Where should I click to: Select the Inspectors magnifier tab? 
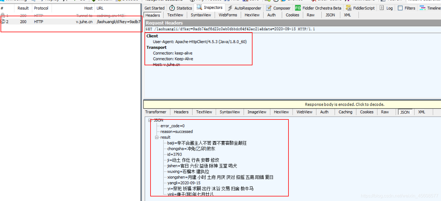(x=209, y=8)
